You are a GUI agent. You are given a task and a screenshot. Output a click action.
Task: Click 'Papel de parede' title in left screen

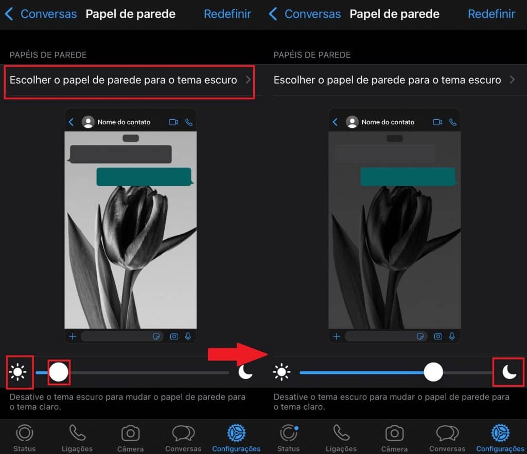click(130, 14)
